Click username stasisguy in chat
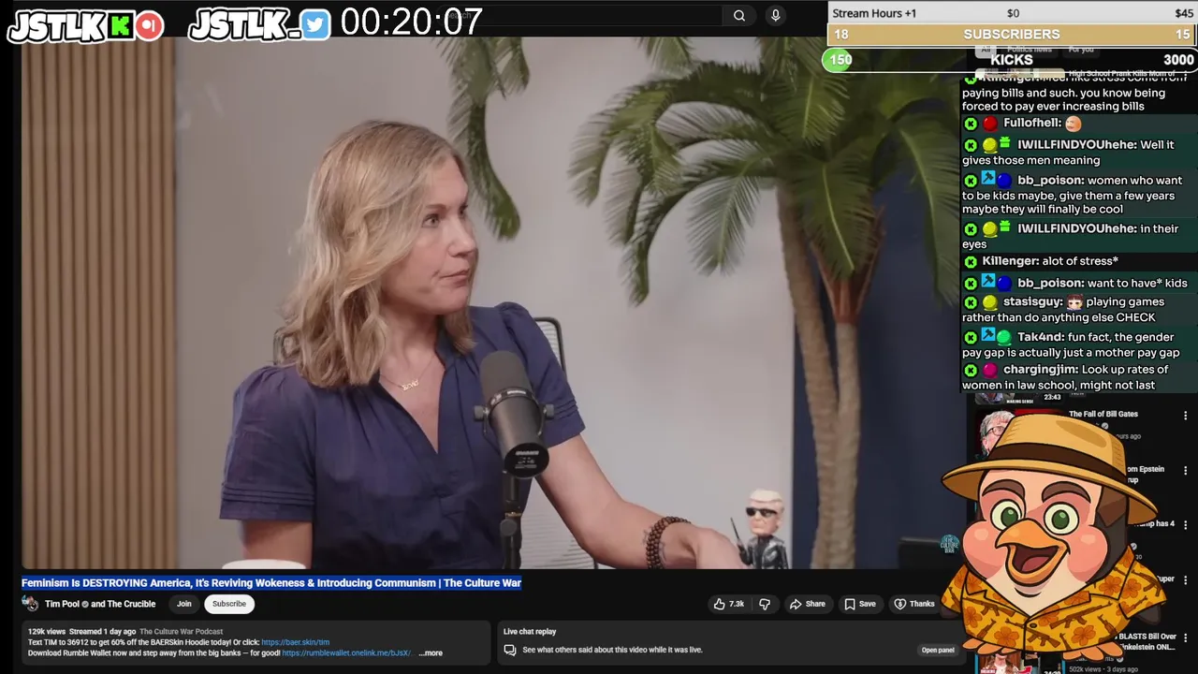 click(x=1032, y=302)
